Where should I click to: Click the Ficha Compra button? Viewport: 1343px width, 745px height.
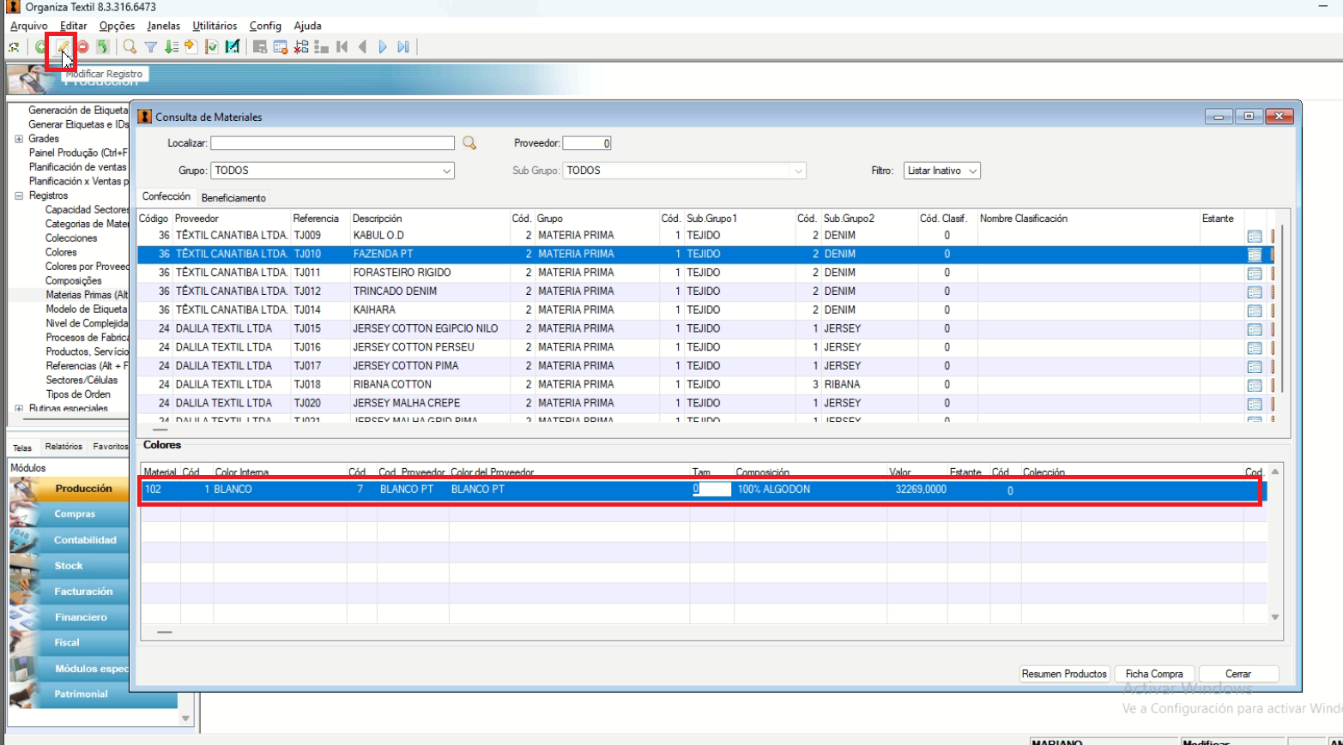pyautogui.click(x=1154, y=674)
